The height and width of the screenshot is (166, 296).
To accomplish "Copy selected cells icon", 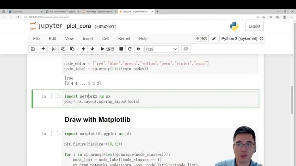I will [x=63, y=49].
